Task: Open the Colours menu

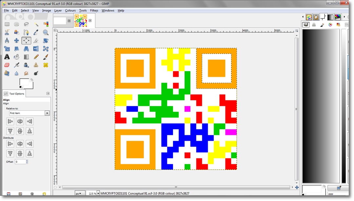Action: 70,10
